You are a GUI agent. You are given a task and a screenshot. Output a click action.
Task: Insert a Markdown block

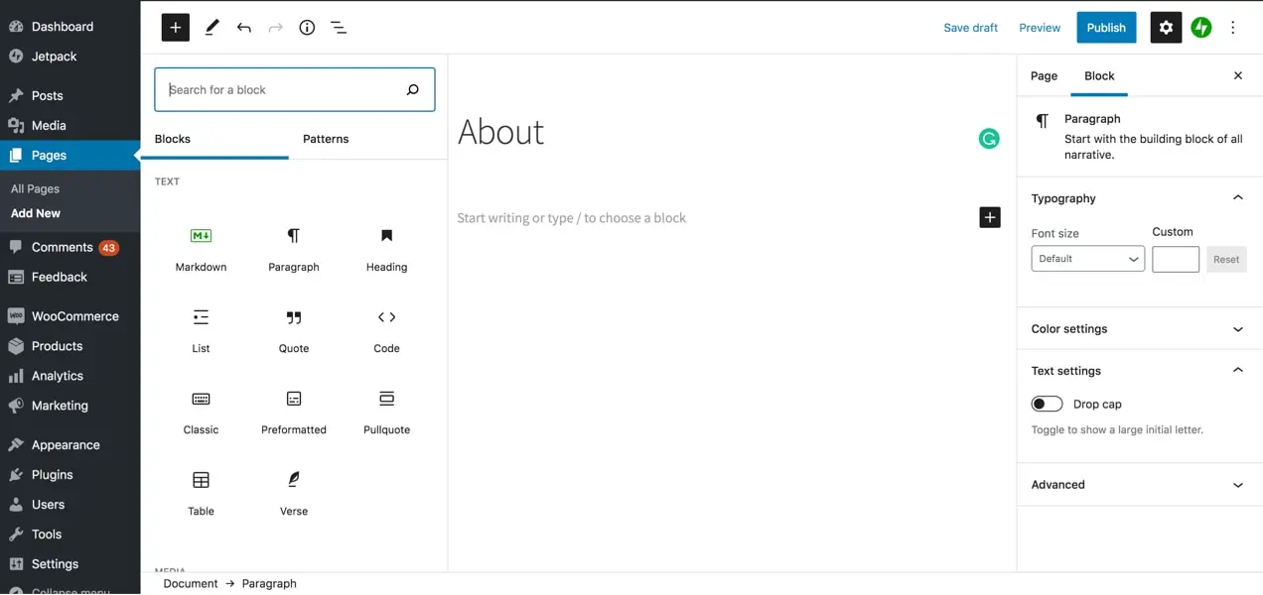[201, 248]
